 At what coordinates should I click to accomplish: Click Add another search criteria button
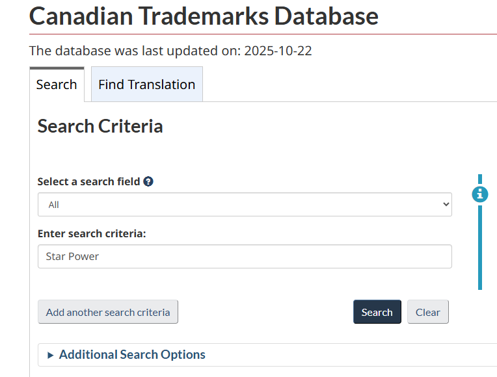[x=108, y=312]
